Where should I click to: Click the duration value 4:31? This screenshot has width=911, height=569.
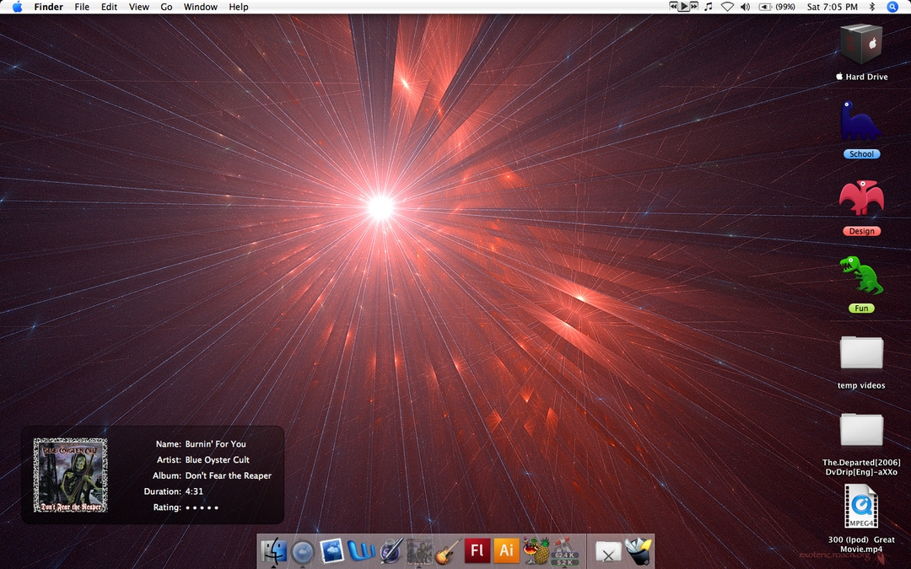[x=194, y=491]
